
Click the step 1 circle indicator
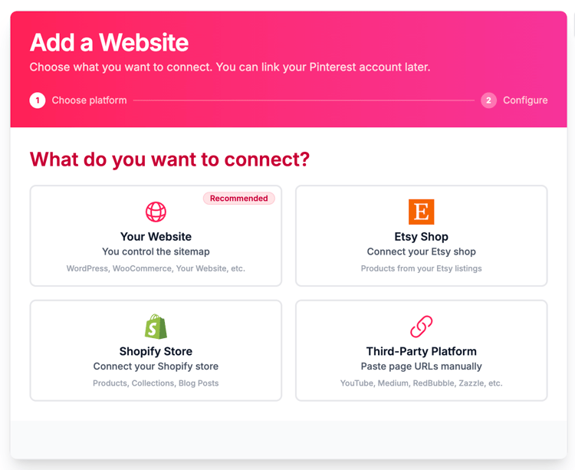point(38,100)
